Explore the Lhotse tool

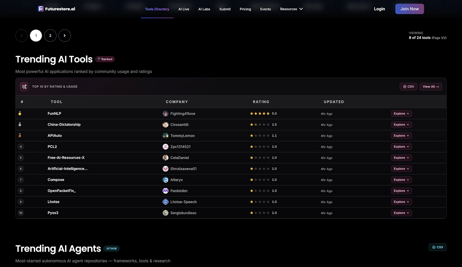click(x=401, y=202)
